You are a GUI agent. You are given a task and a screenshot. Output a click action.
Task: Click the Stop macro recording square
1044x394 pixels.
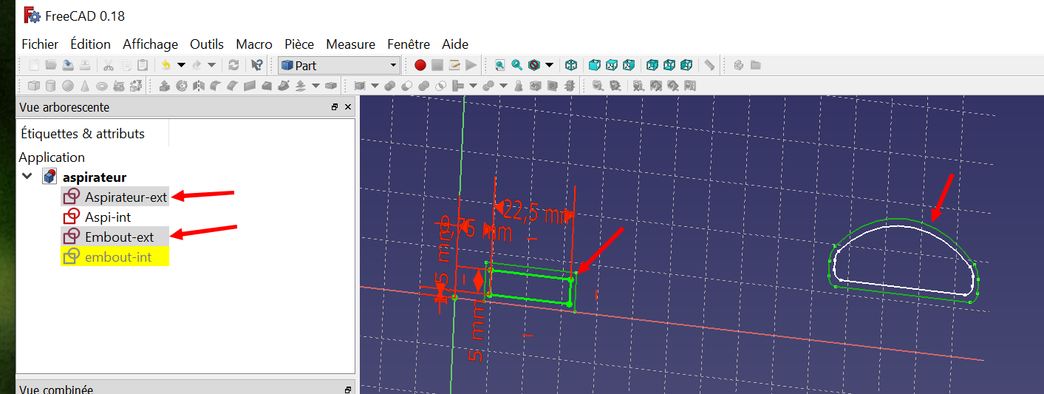coord(437,65)
